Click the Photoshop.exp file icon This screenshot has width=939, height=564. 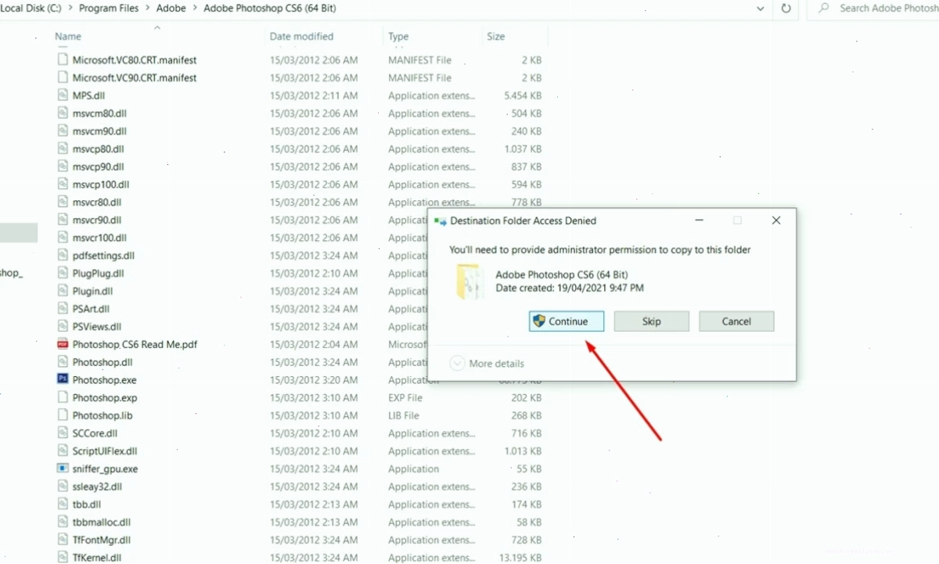coord(63,397)
